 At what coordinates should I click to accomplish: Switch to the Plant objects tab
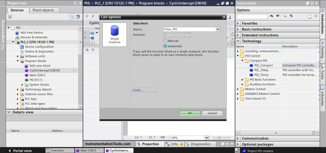point(43,10)
